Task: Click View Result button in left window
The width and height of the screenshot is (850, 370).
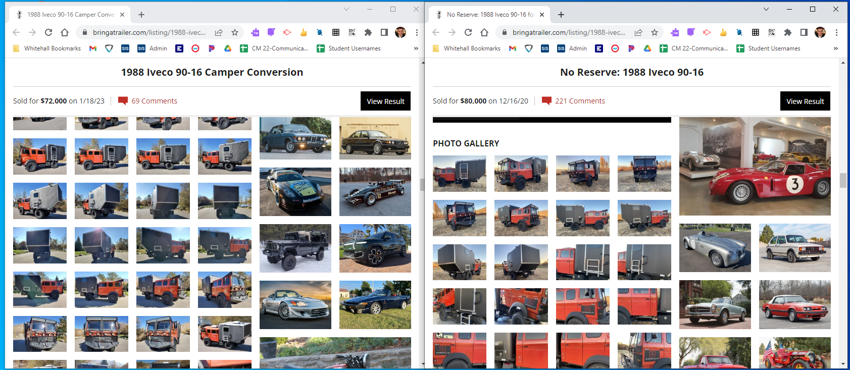Action: tap(385, 101)
